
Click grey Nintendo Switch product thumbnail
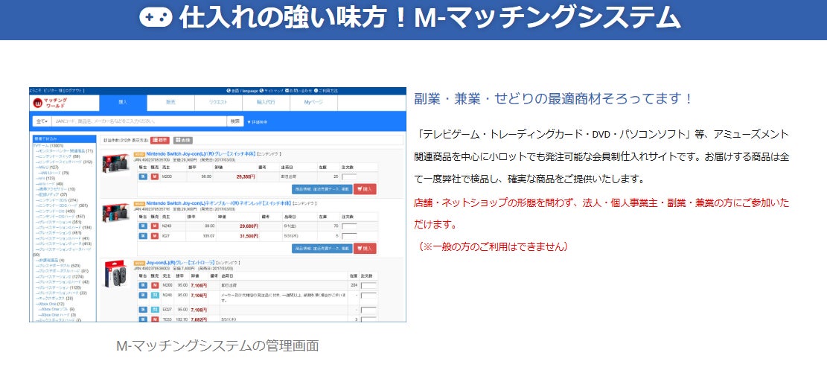[x=115, y=164]
